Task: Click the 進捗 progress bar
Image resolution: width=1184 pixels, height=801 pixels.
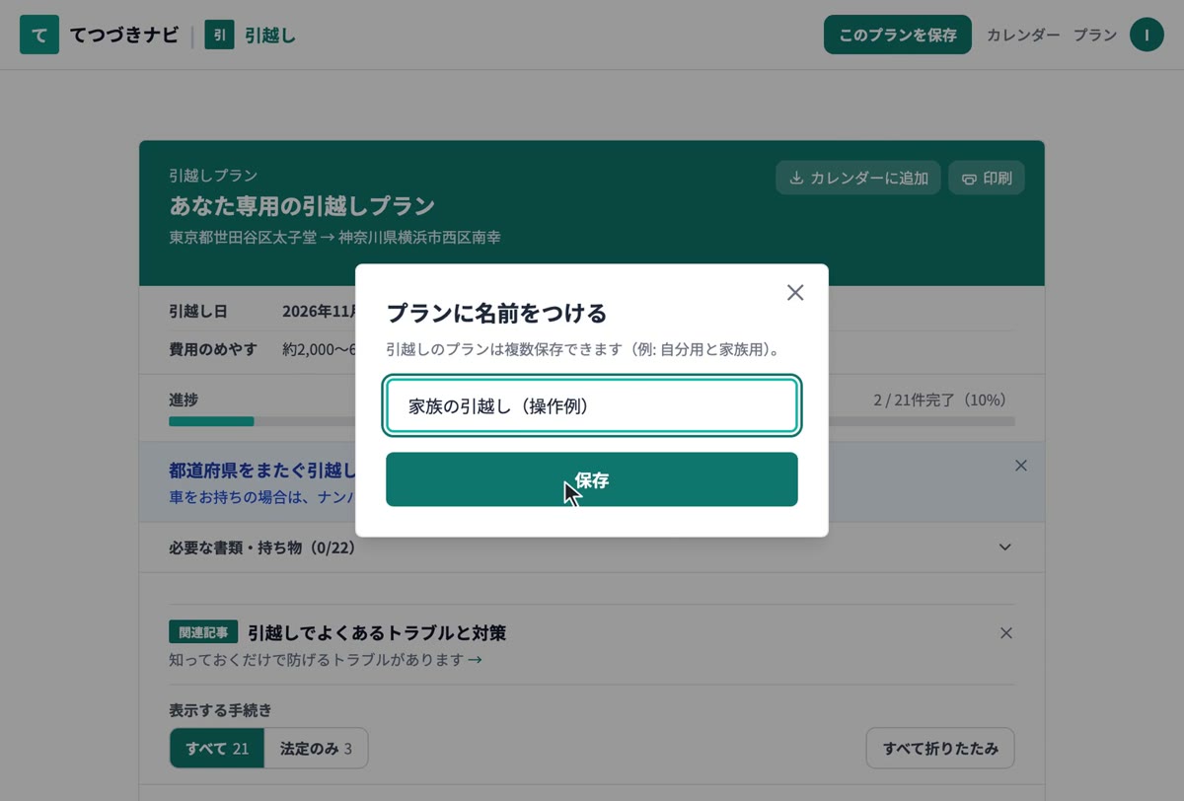Action: click(592, 421)
